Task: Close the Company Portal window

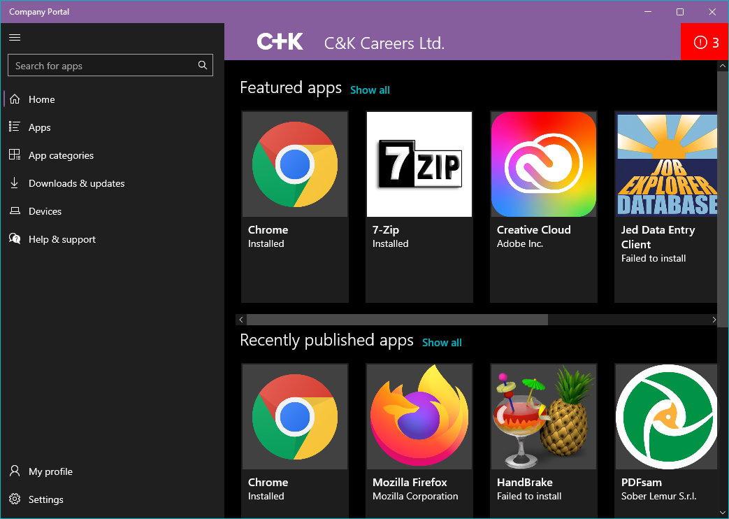Action: click(712, 12)
